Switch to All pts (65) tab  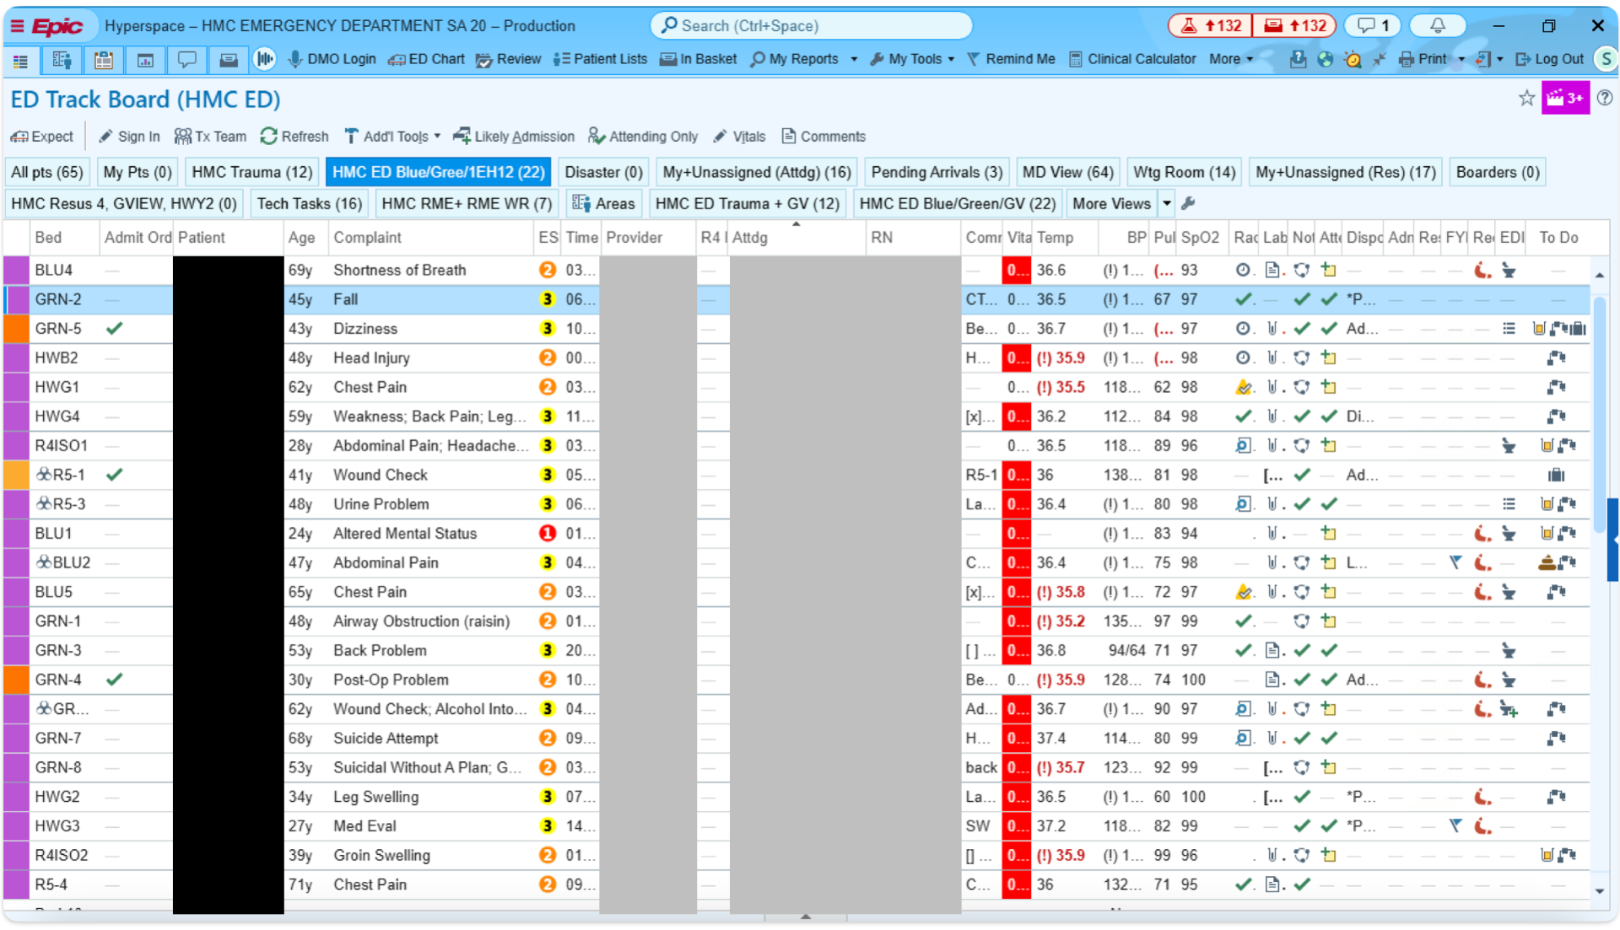click(47, 172)
